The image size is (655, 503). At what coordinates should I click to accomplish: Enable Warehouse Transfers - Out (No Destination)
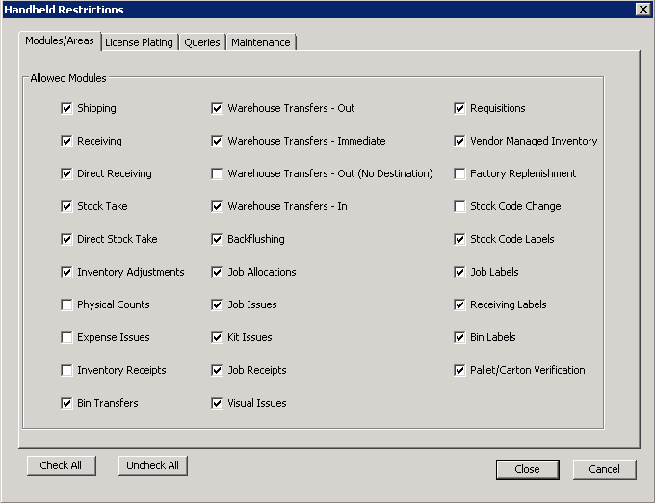pyautogui.click(x=217, y=173)
